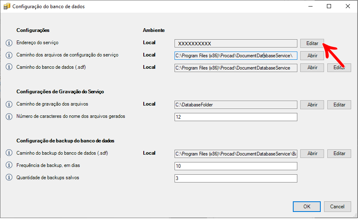
Task: Click Editar for Caminho de gravação dos arquivos
Action: click(x=339, y=105)
